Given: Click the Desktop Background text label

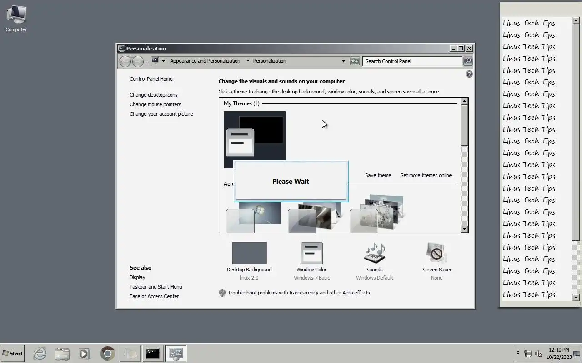Looking at the screenshot, I should tap(249, 270).
